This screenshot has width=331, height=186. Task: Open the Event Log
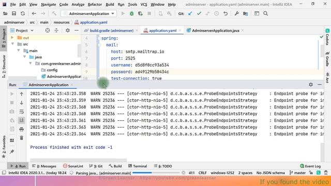(310, 166)
